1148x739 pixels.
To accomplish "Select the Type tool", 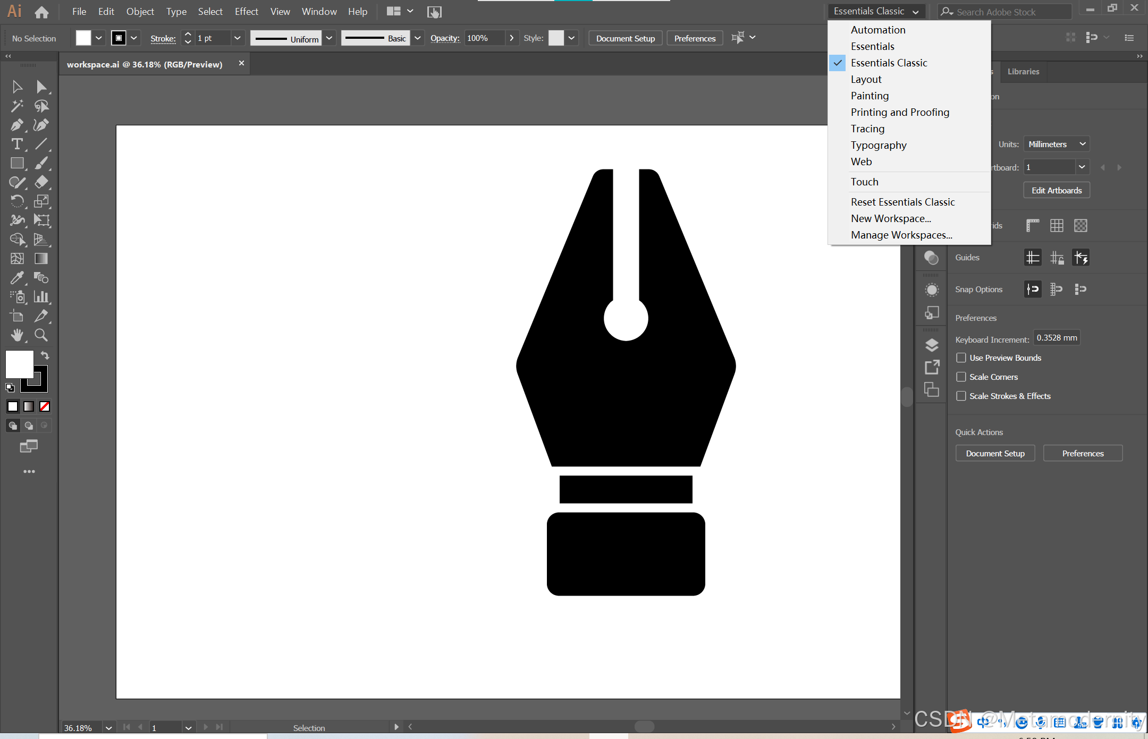I will click(x=16, y=144).
